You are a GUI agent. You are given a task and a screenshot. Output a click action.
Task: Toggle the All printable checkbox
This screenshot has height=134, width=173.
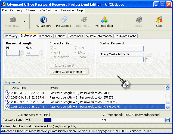point(51,57)
